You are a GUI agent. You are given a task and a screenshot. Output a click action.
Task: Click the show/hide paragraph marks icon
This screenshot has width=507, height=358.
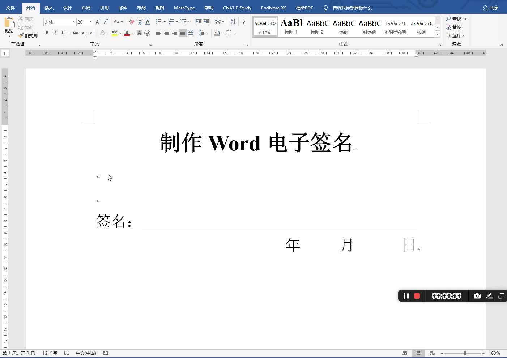coord(244,22)
